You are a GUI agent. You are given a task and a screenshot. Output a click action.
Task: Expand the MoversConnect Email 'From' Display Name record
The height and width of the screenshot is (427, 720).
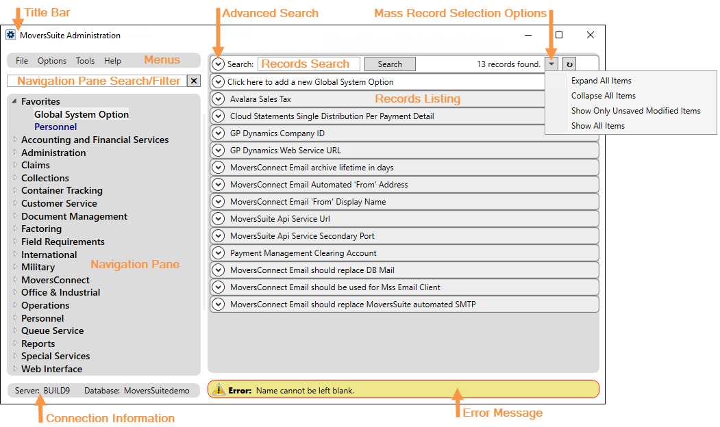tap(219, 202)
